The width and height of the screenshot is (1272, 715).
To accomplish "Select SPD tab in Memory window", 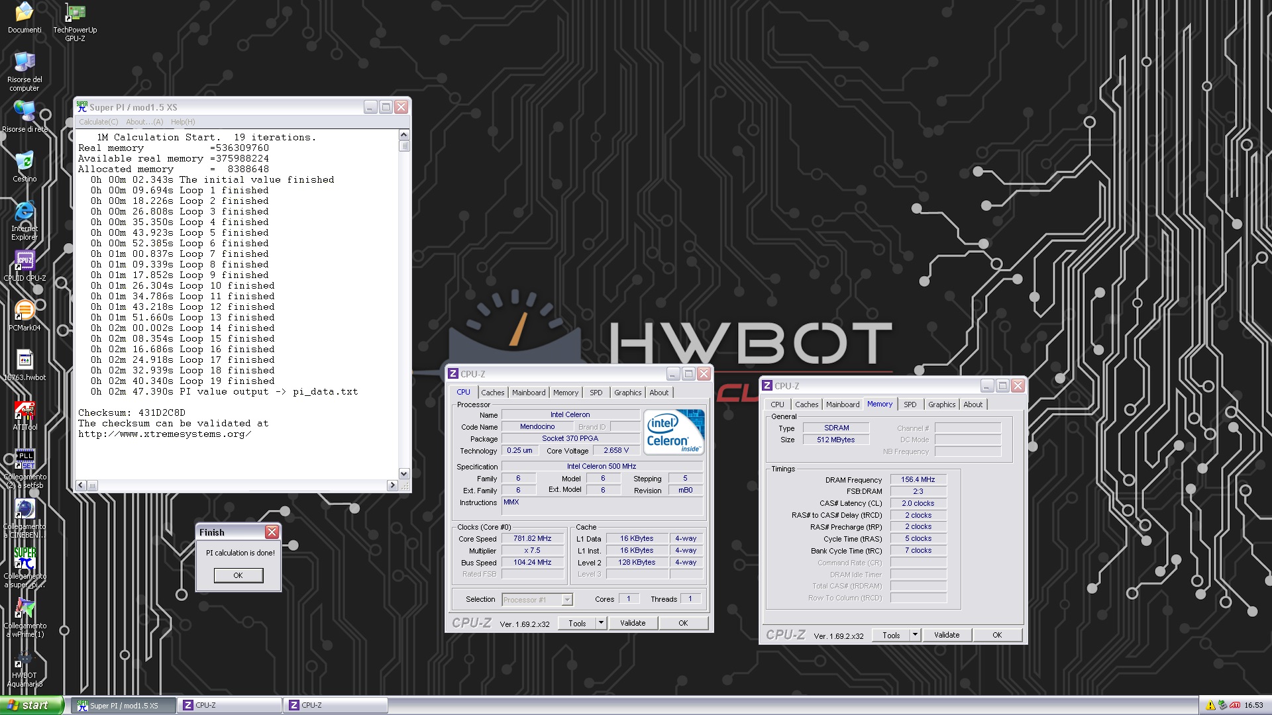I will pos(910,405).
